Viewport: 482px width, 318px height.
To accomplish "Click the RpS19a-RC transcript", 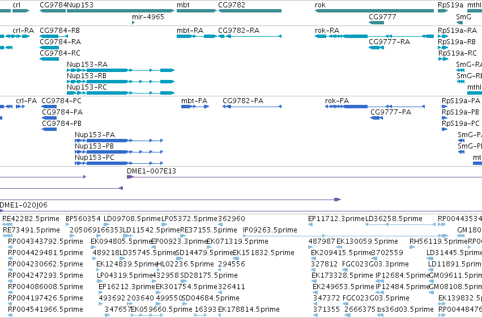I will tap(443, 59).
